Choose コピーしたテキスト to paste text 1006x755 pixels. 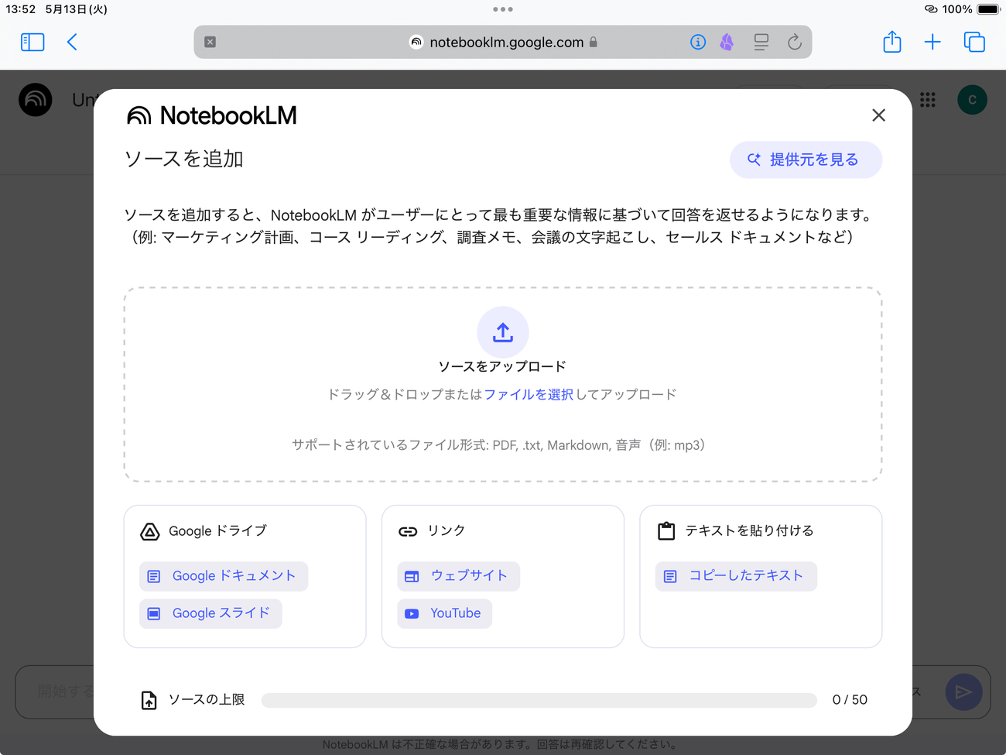[x=736, y=576]
